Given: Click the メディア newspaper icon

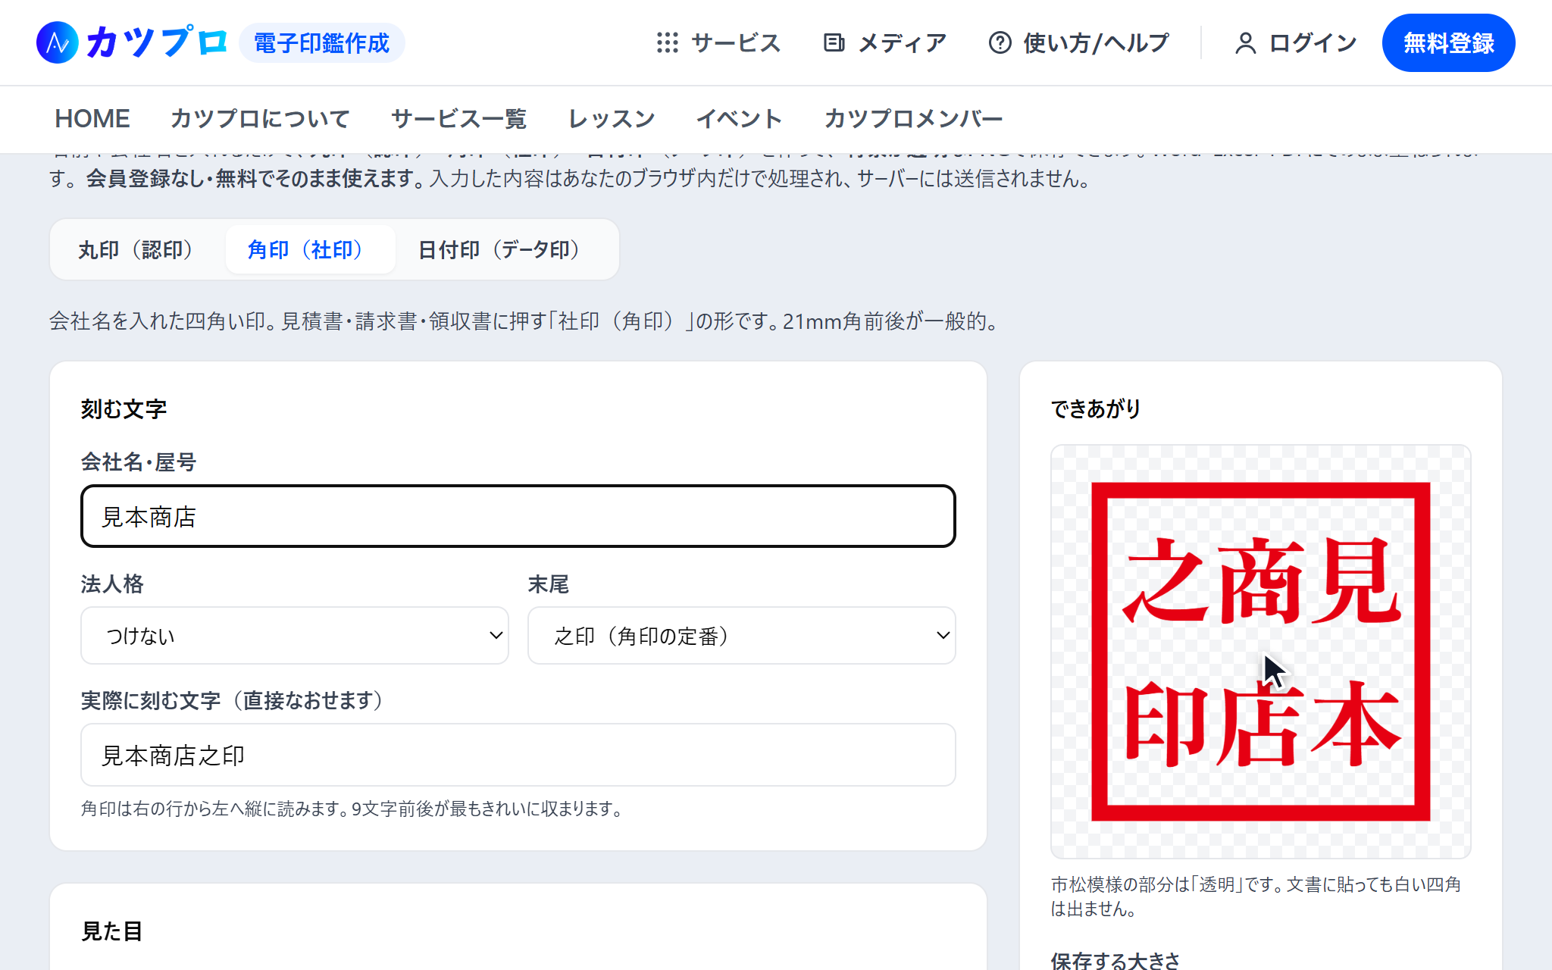Looking at the screenshot, I should 834,42.
